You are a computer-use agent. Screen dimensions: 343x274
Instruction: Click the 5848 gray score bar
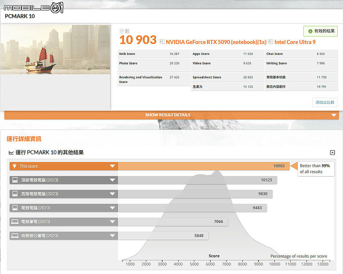(163, 235)
